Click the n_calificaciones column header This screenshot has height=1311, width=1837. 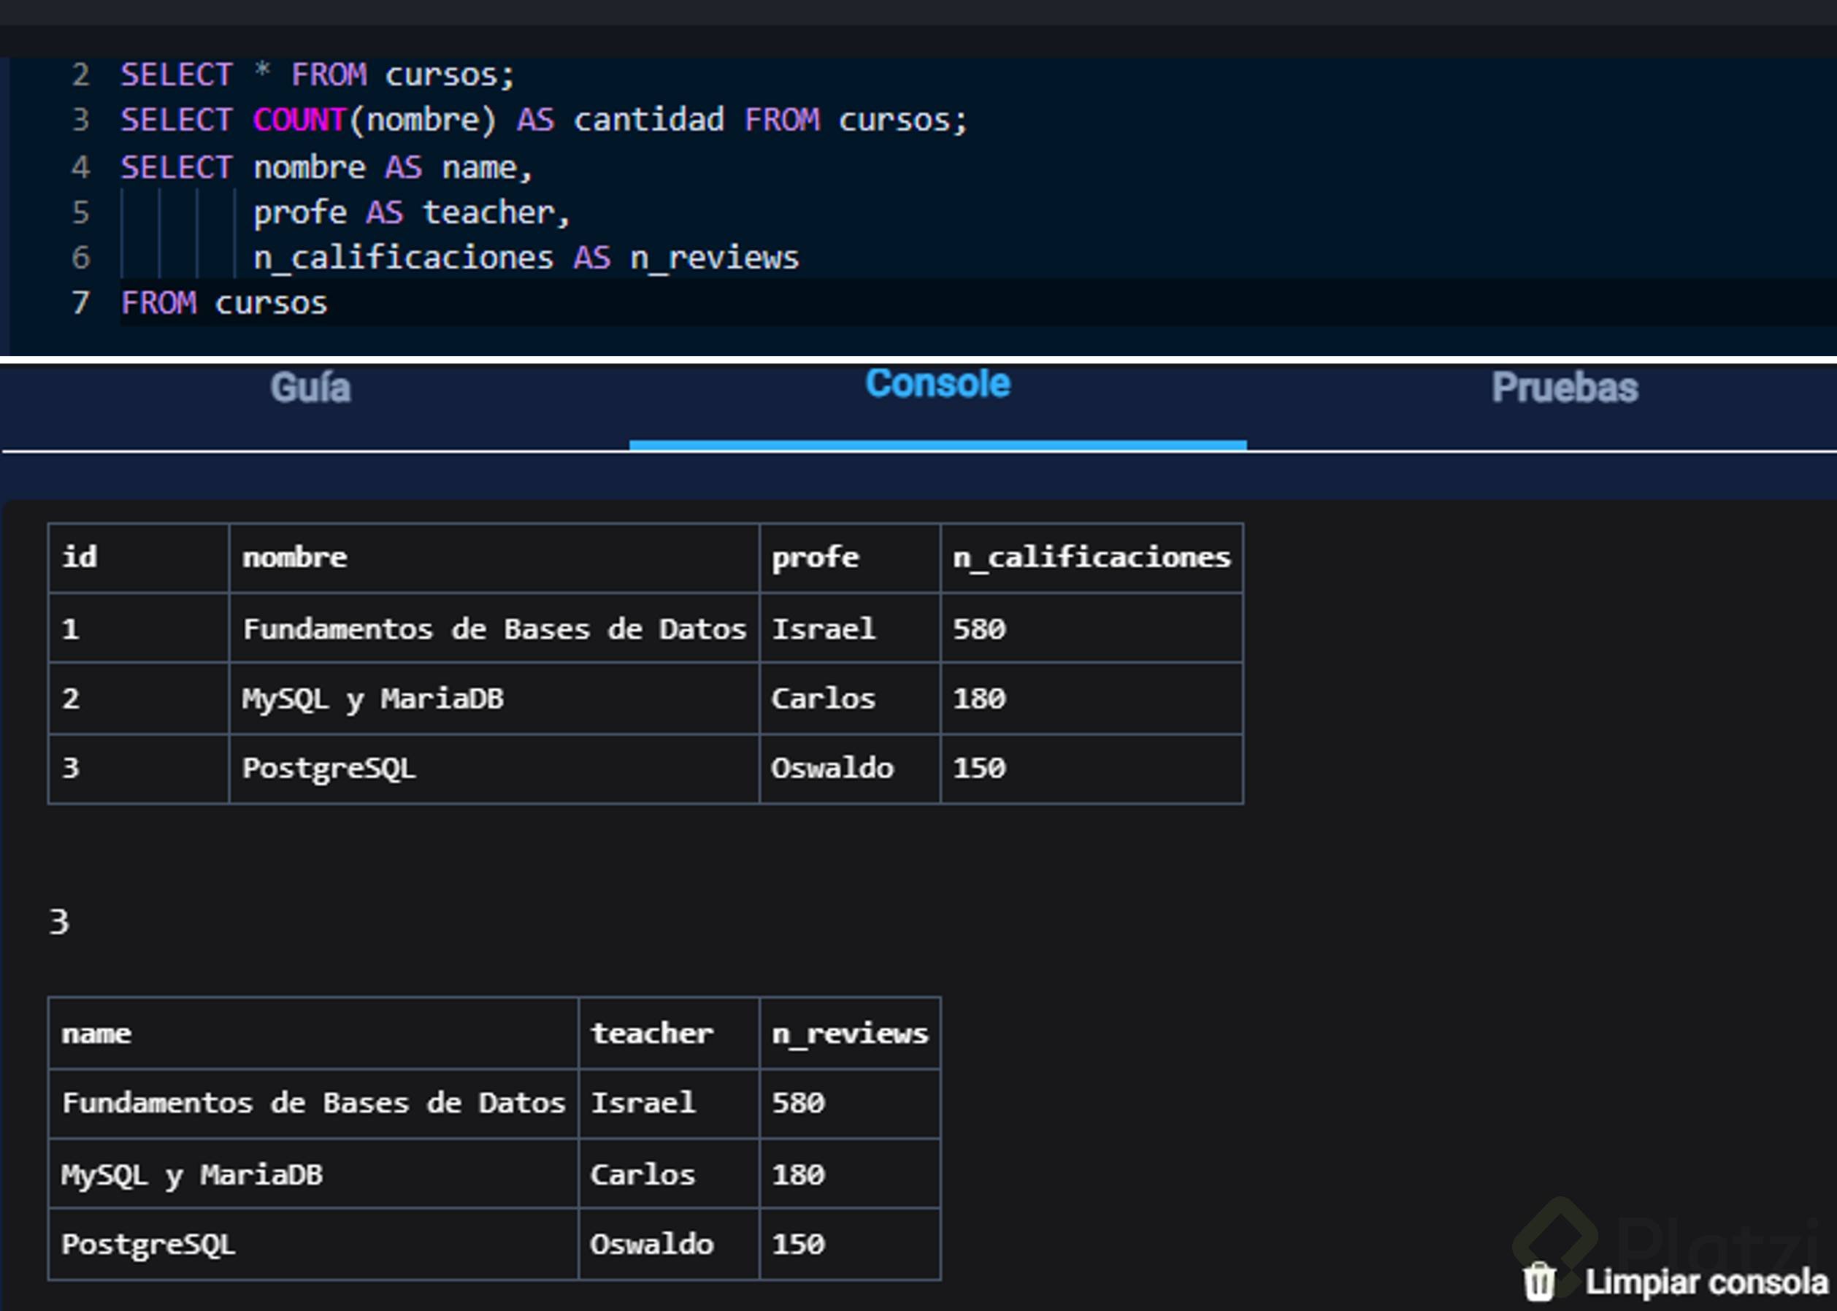point(1091,558)
